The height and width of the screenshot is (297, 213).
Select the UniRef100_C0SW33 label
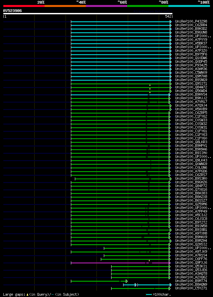[191, 120]
